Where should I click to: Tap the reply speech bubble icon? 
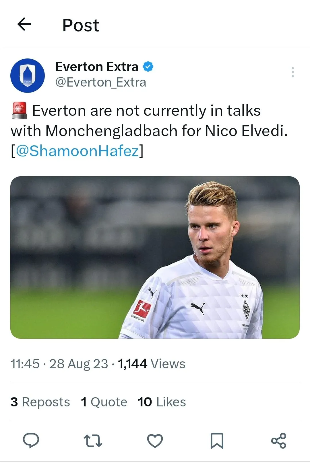point(31,440)
